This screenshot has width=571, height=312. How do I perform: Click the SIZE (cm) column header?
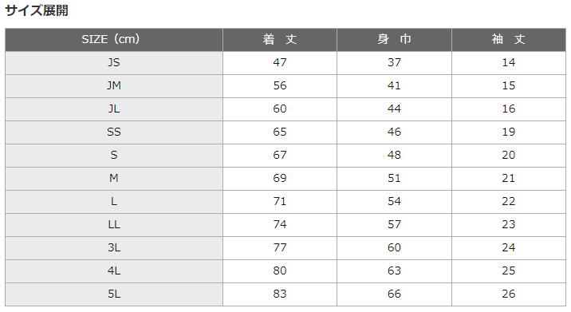114,40
